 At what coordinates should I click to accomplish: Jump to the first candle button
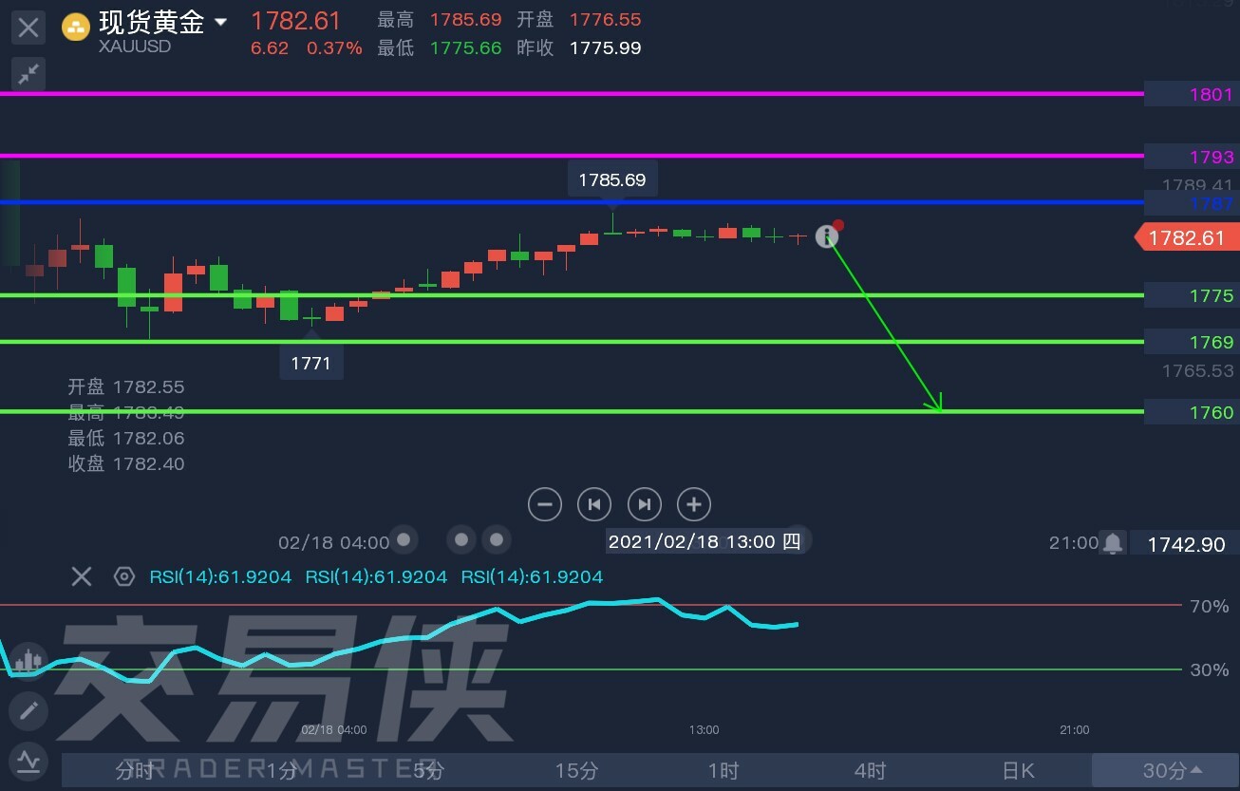pos(594,504)
